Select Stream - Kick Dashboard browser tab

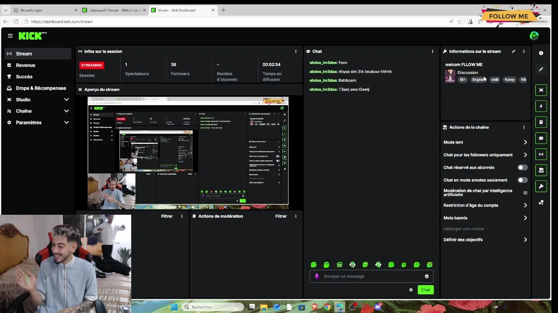pyautogui.click(x=182, y=10)
